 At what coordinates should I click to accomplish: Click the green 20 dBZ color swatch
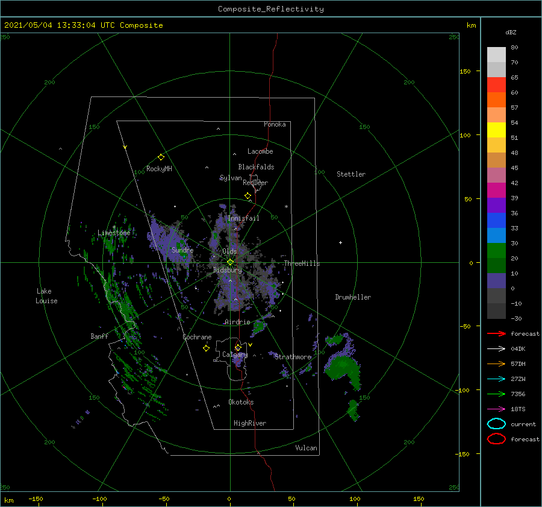tap(496, 251)
